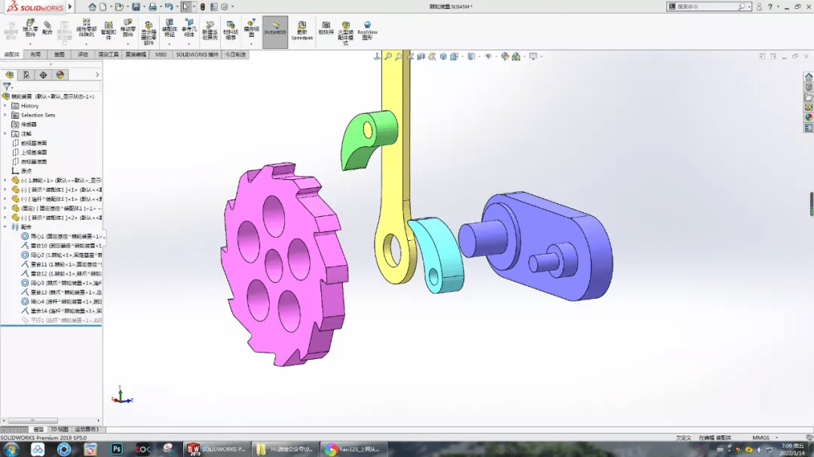Switch to the SOLIDWORKS 插件 tab
Screen dimensions: 814x457
tap(197, 55)
